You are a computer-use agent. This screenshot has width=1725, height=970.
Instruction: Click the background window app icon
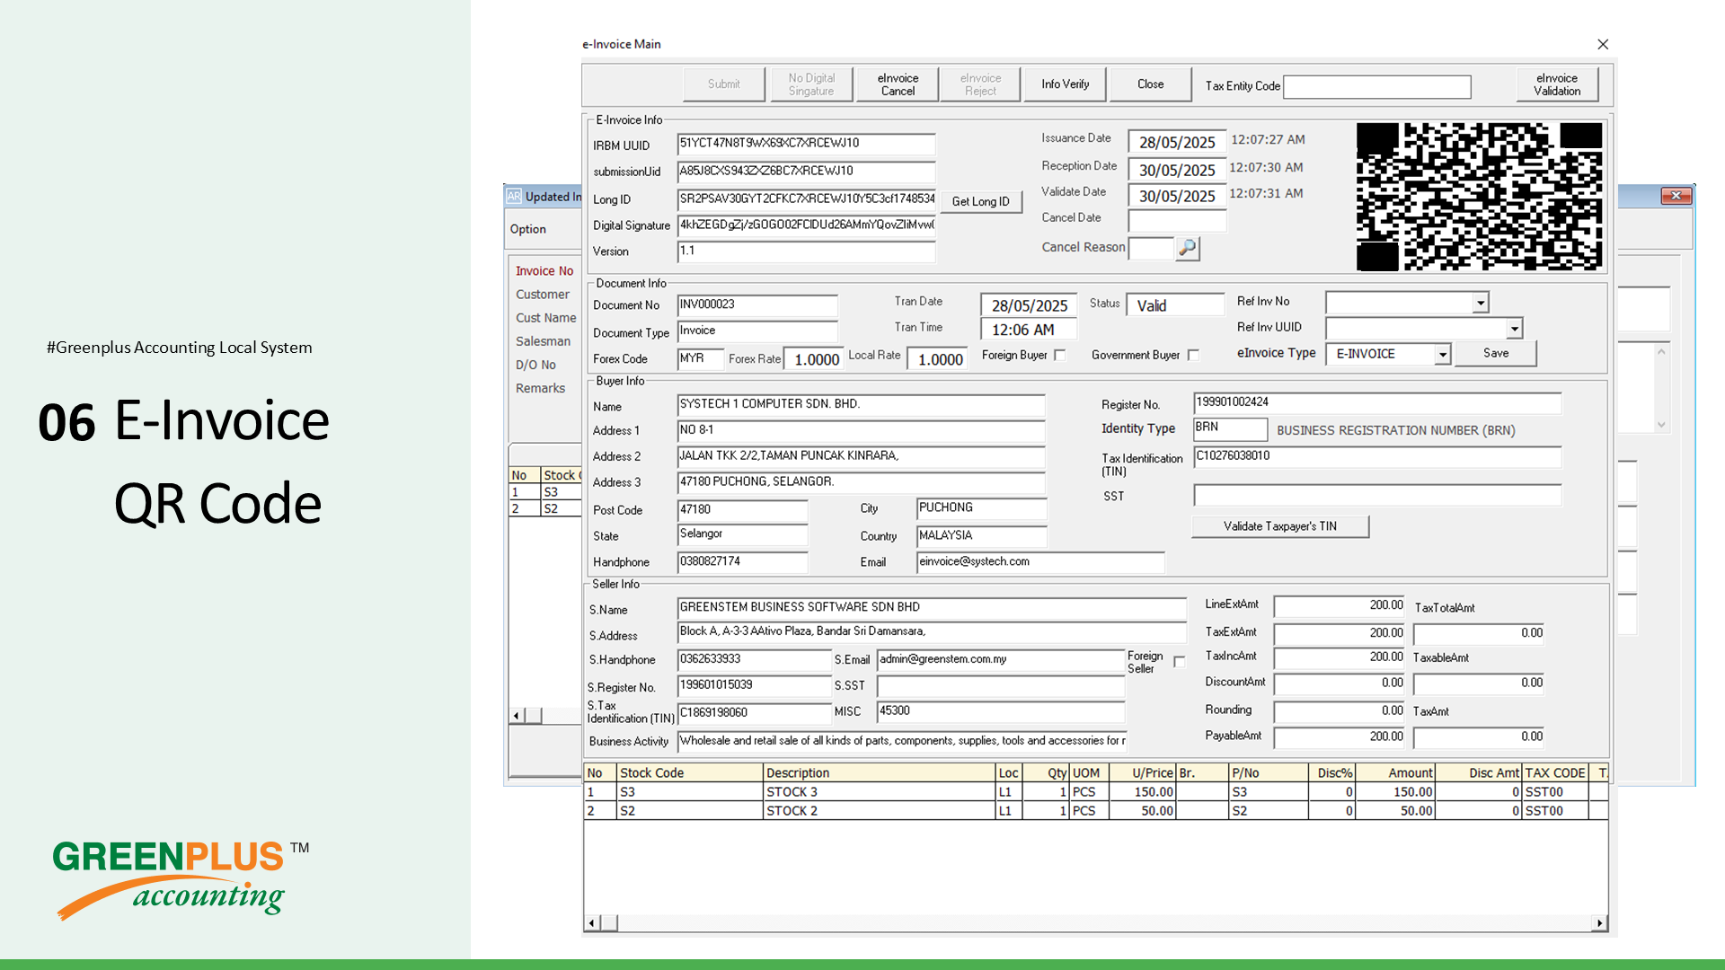(x=514, y=196)
